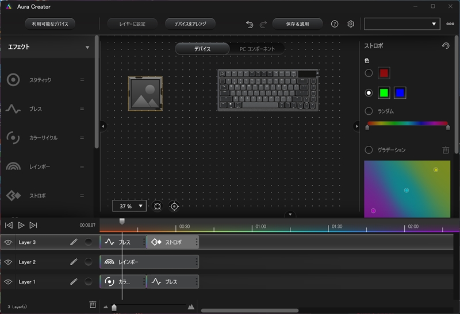Select the Color Cycle clip on Layer 1
460x314 pixels.
click(x=123, y=282)
